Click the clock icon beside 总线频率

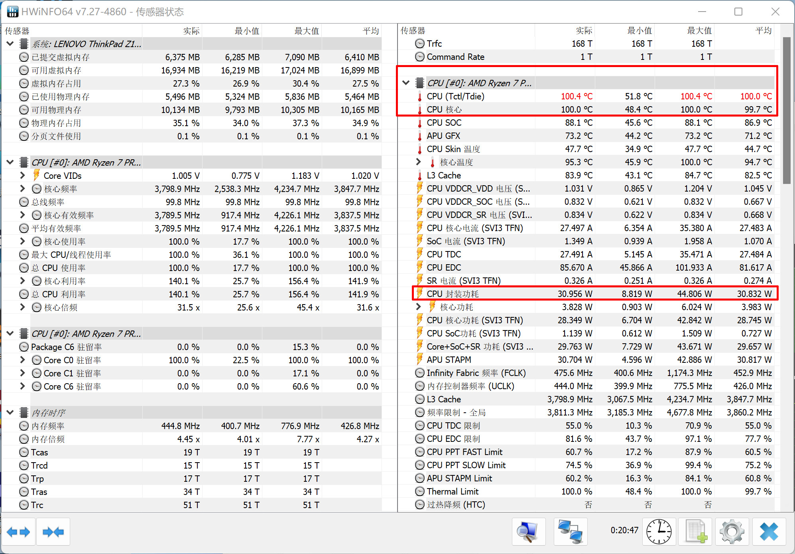click(x=24, y=202)
